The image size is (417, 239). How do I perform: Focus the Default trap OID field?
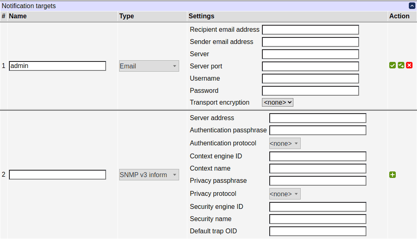click(x=317, y=231)
